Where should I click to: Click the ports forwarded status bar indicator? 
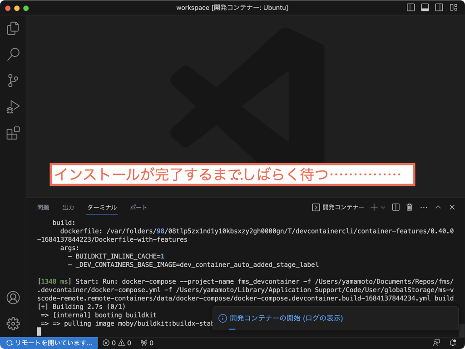[x=147, y=343]
